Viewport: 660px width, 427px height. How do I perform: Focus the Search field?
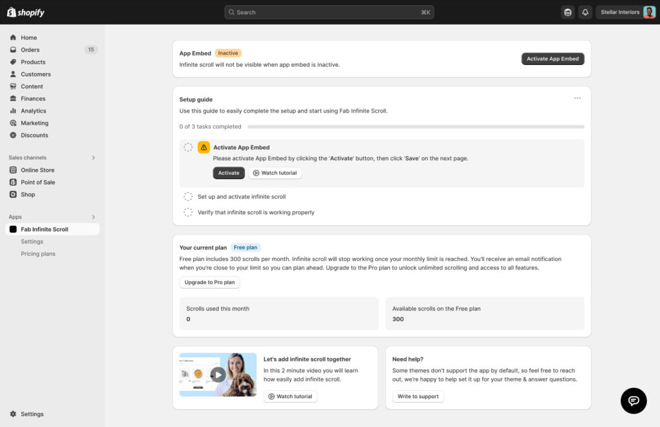(x=329, y=12)
